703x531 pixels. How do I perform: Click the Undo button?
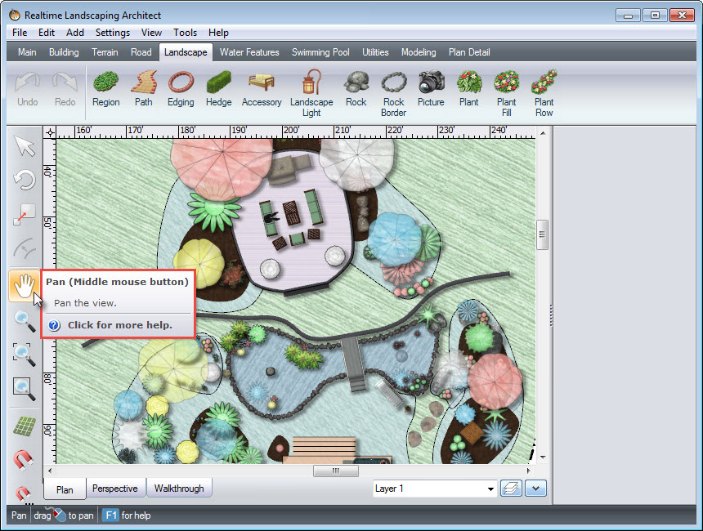(27, 89)
